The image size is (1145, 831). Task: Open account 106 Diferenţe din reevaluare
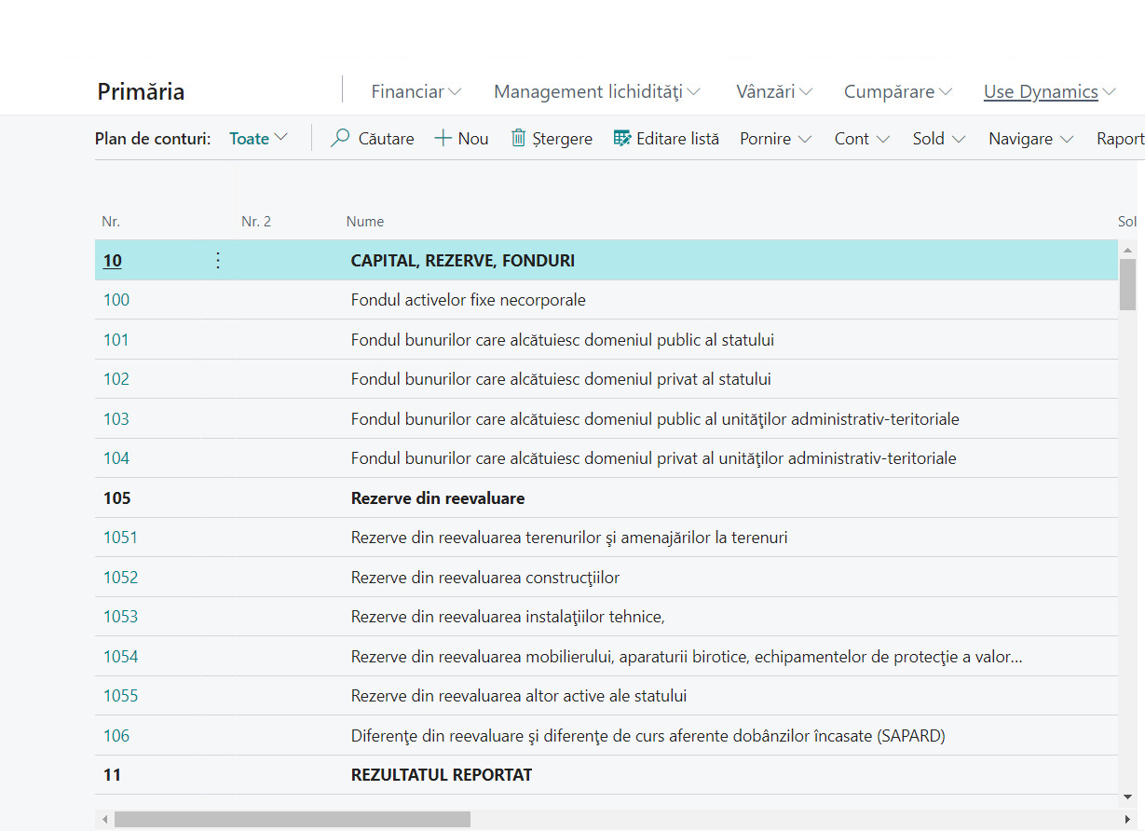pos(116,735)
